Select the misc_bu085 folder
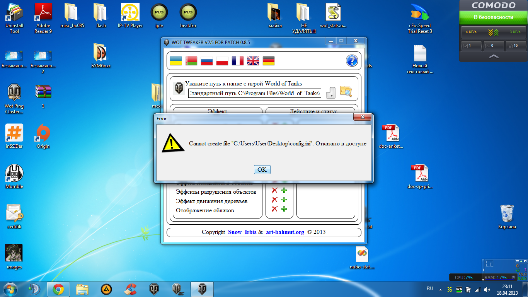Viewport: 528px width, 297px height. pyautogui.click(x=72, y=15)
